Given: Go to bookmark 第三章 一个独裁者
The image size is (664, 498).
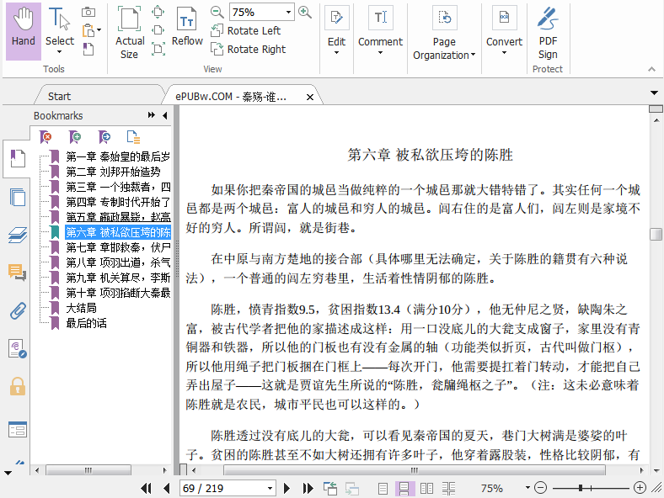Looking at the screenshot, I should pyautogui.click(x=118, y=187).
